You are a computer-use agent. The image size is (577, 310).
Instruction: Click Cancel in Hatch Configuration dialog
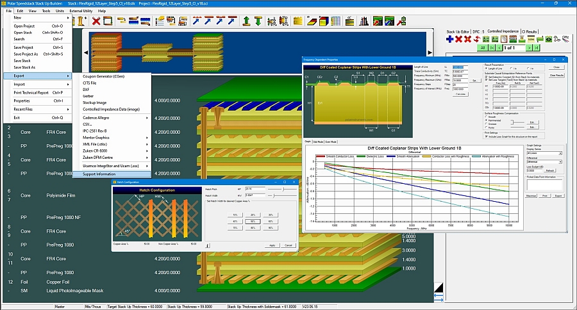288,245
